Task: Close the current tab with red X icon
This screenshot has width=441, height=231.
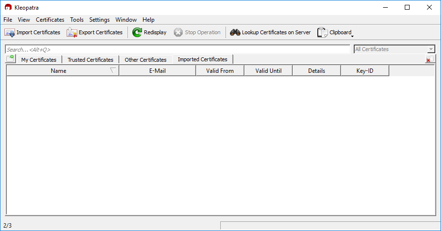Action: [x=429, y=59]
